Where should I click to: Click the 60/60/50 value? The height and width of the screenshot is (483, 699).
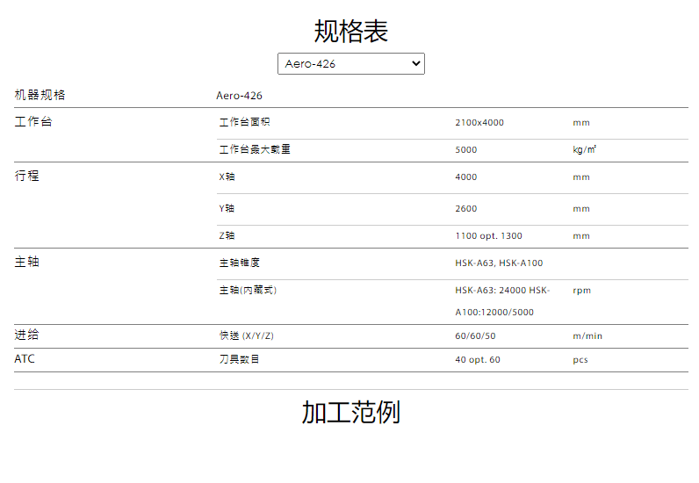[x=475, y=335]
